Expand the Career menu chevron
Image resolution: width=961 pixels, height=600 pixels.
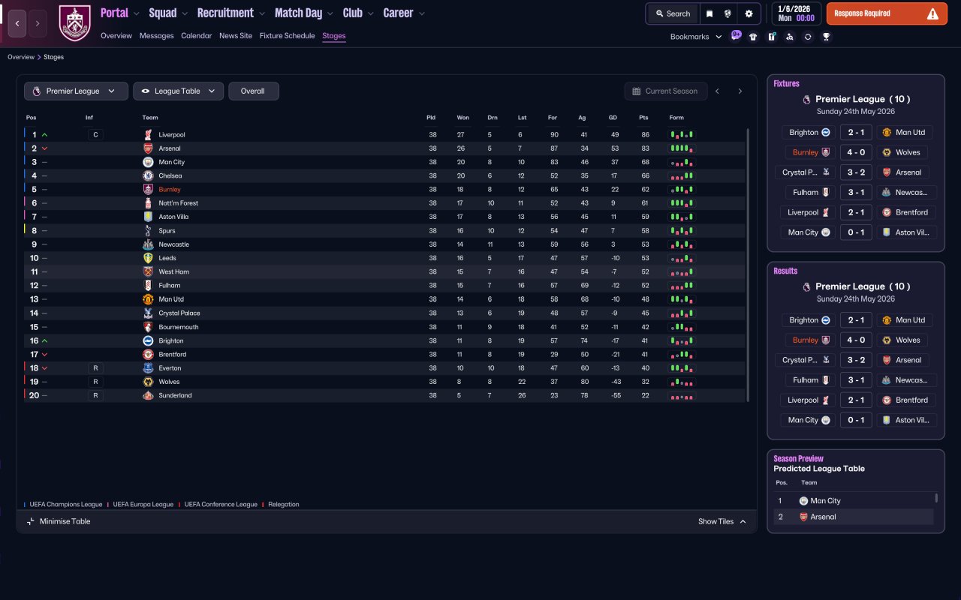tap(421, 13)
